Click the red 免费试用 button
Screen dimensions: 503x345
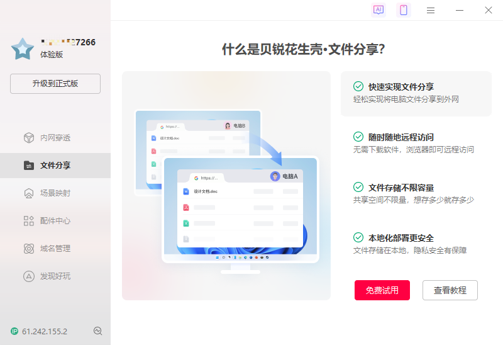[x=382, y=290]
